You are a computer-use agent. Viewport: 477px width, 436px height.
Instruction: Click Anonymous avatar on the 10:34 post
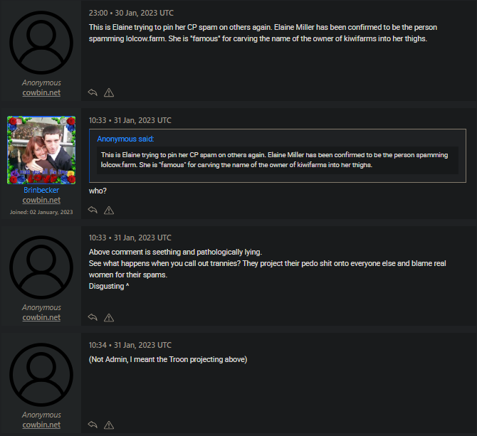(x=41, y=373)
